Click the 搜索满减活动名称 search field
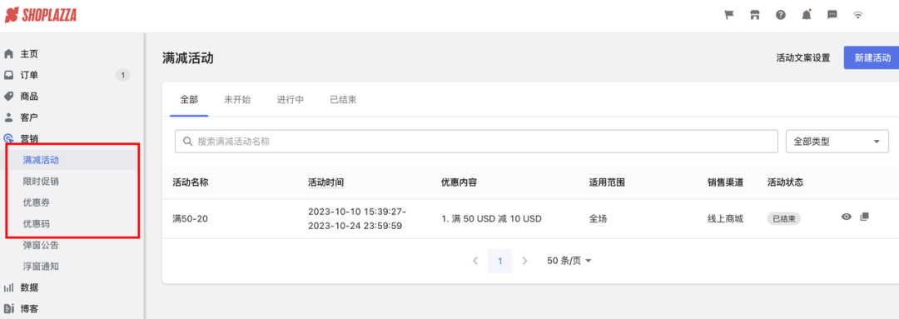The width and height of the screenshot is (899, 319). [476, 142]
